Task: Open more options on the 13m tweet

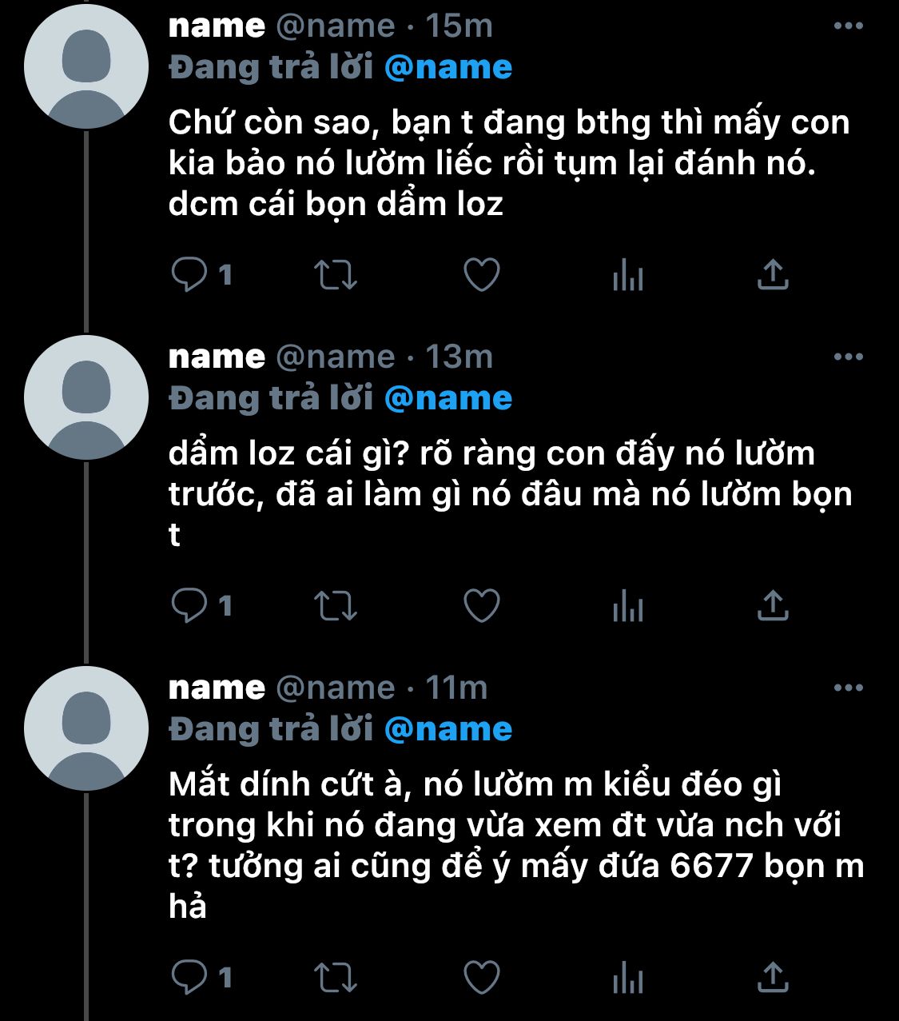Action: click(x=848, y=357)
